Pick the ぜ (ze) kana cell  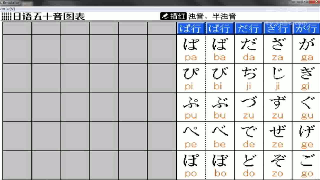[x=278, y=136]
